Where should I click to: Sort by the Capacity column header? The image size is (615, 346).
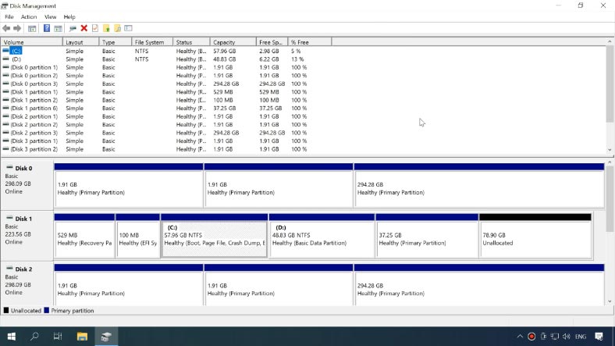pos(233,42)
